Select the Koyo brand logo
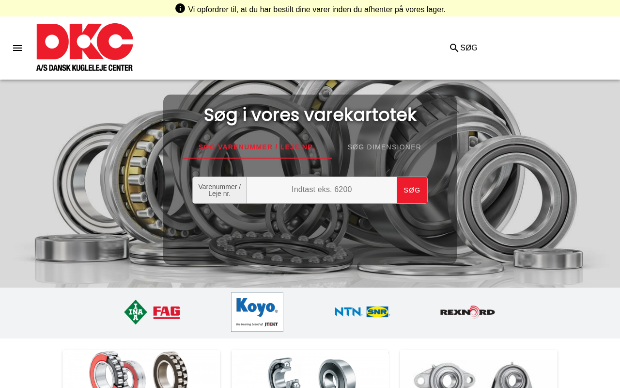 coord(257,312)
